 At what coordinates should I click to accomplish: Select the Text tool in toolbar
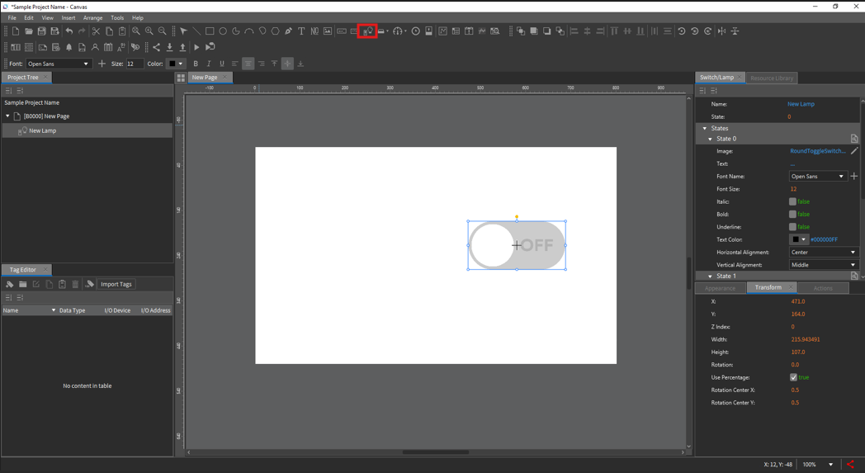click(x=301, y=31)
